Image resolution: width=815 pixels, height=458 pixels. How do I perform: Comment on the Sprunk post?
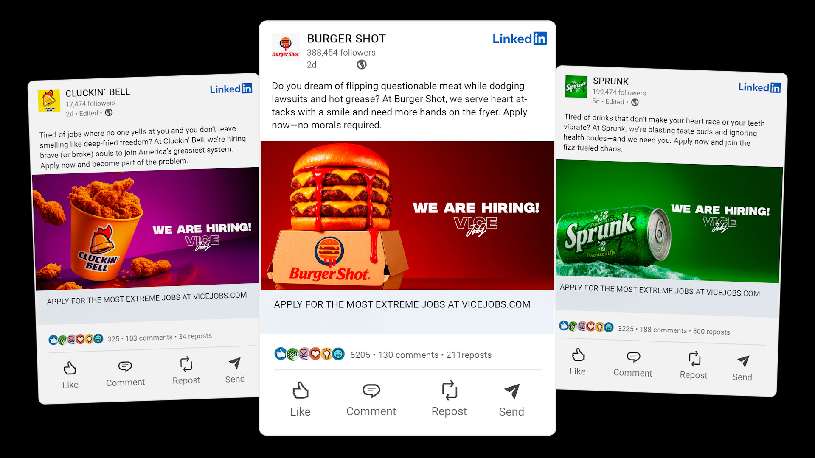(633, 364)
